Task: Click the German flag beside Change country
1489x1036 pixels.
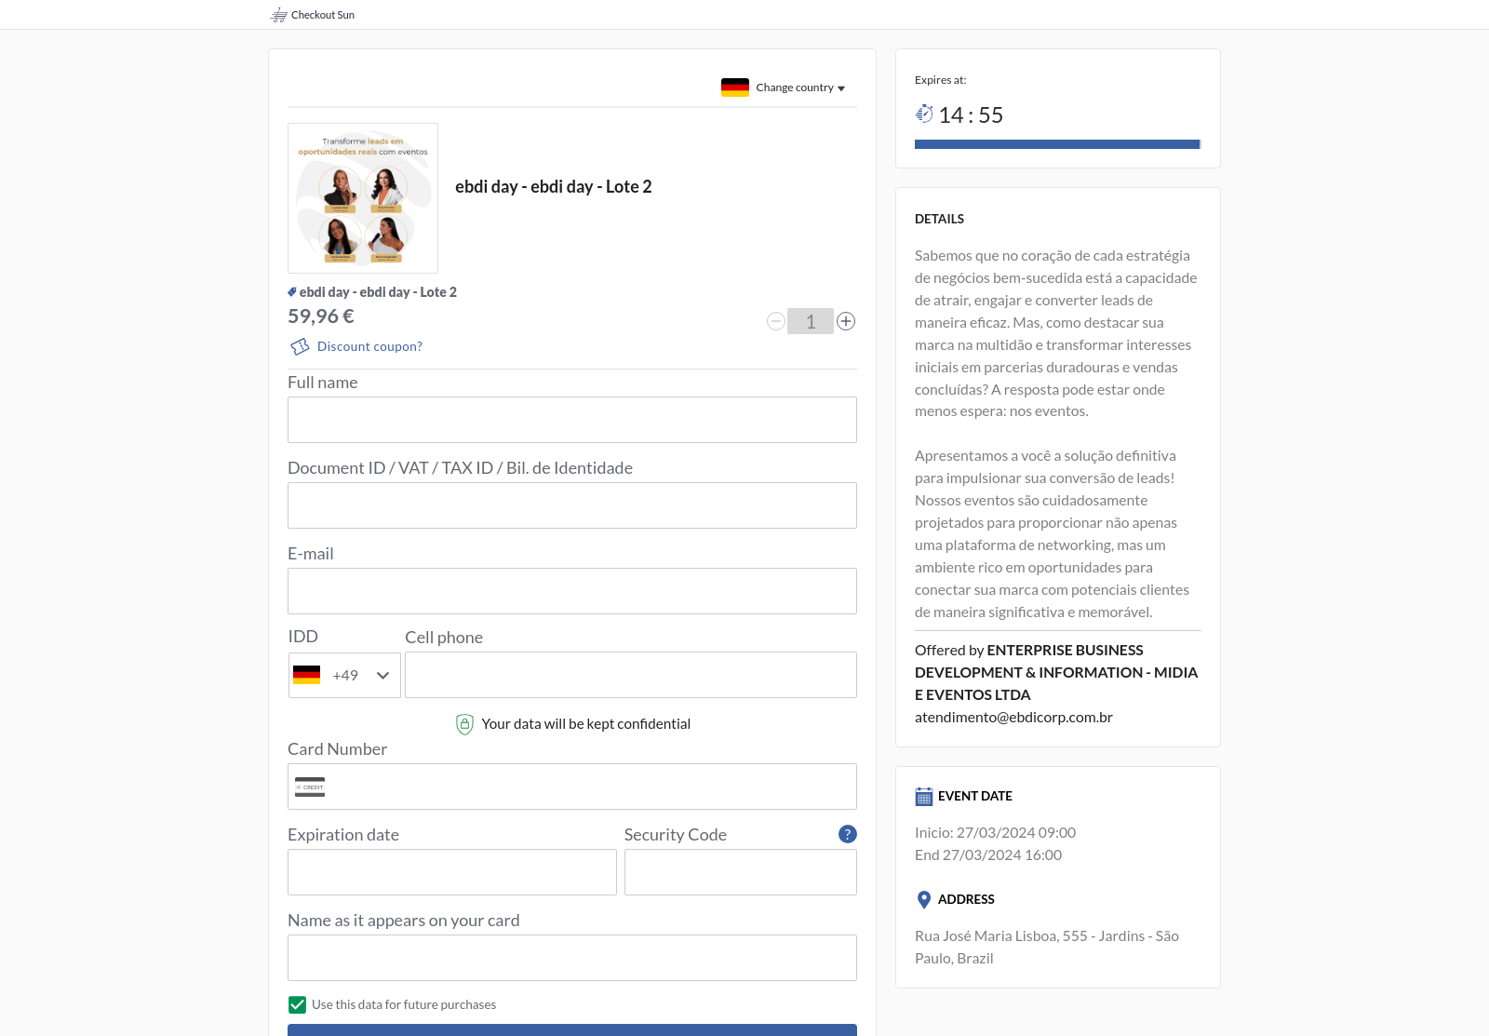Action: coord(735,87)
